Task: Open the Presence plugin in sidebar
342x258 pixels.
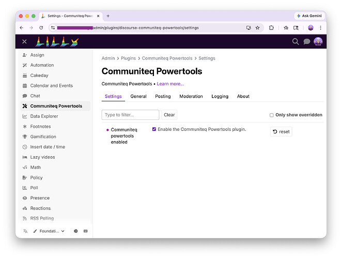Action: coord(55,198)
